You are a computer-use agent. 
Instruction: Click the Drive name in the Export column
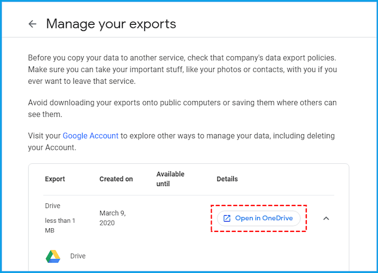pos(52,206)
